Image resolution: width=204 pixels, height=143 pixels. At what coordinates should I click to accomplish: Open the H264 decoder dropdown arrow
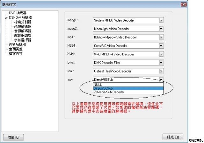point(161,46)
